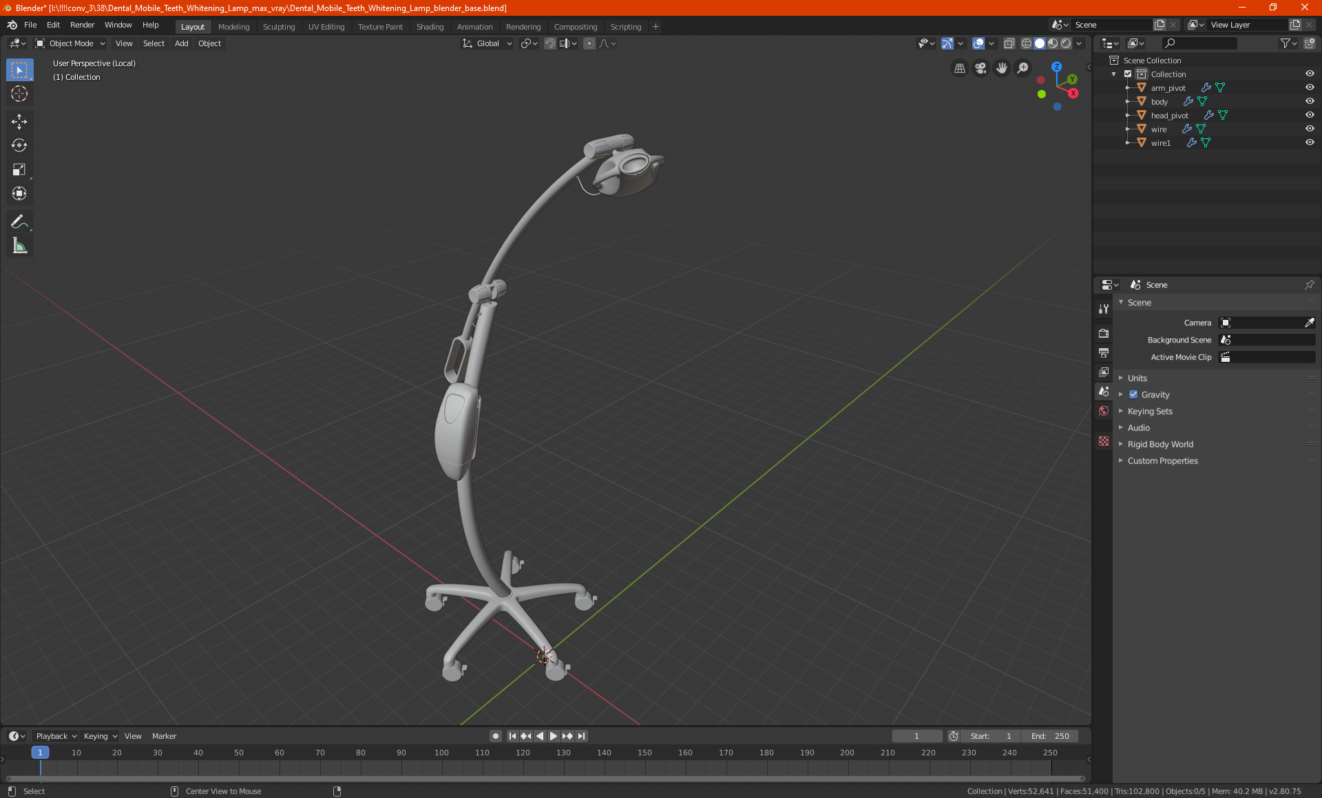This screenshot has width=1322, height=798.
Task: Open the Output properties tab
Action: (1104, 353)
